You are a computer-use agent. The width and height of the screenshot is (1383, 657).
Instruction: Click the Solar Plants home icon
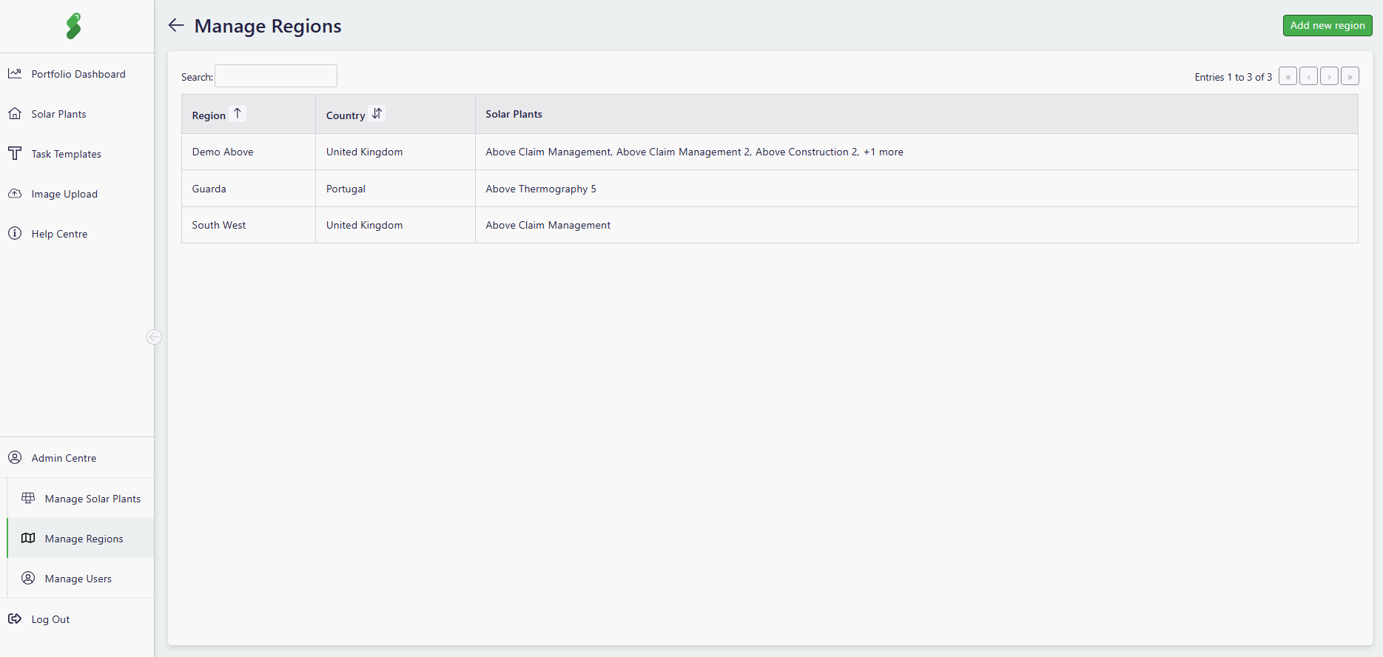(15, 113)
